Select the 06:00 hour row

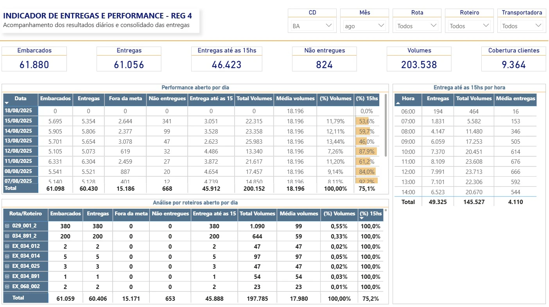pyautogui.click(x=465, y=112)
